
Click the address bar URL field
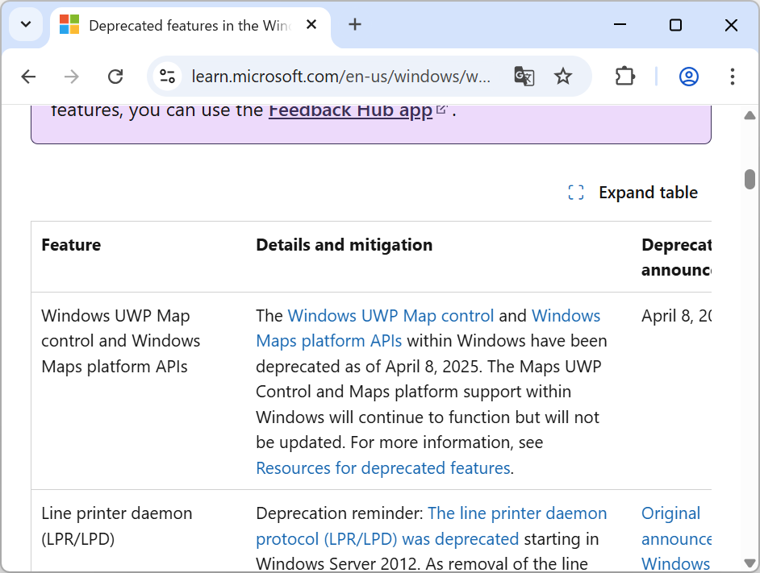pos(340,77)
